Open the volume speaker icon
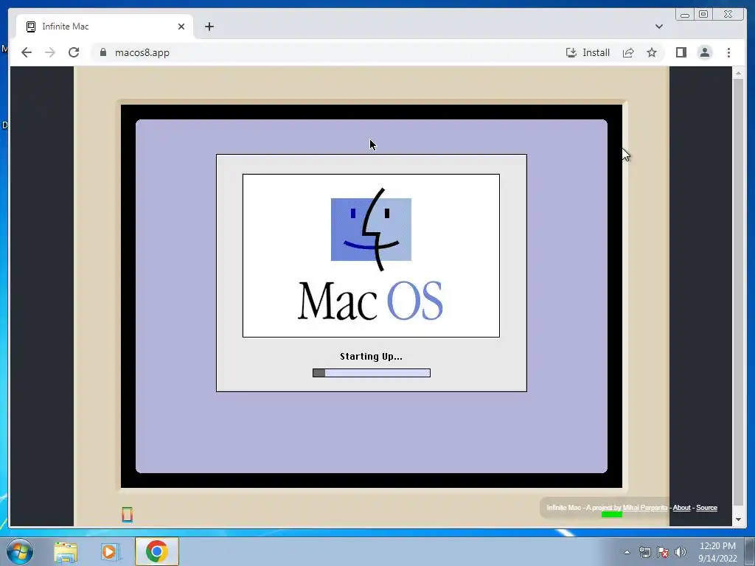 (681, 552)
